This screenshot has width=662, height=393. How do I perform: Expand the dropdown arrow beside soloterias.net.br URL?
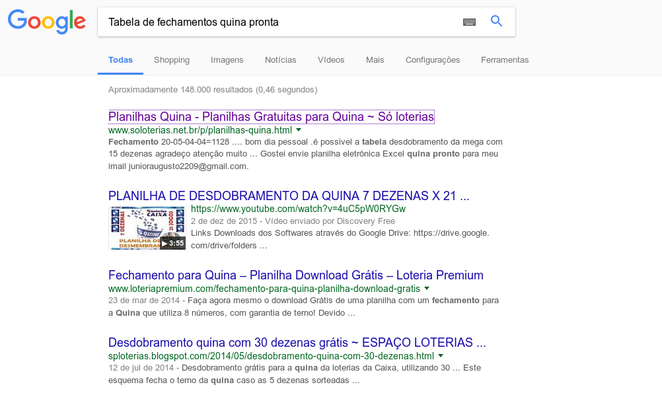pyautogui.click(x=299, y=130)
